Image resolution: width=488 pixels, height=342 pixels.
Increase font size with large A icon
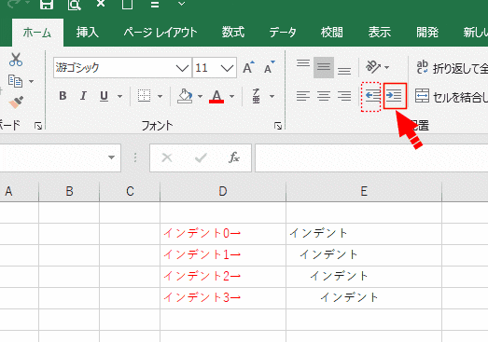pyautogui.click(x=248, y=67)
